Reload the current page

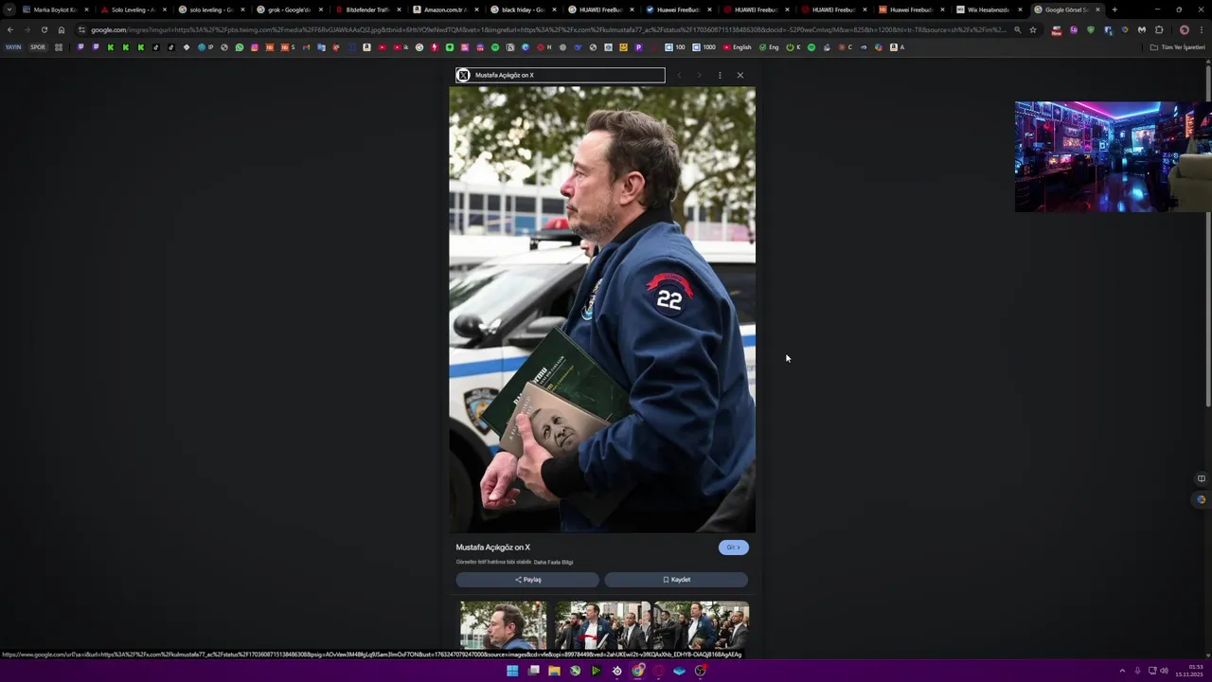[44, 29]
